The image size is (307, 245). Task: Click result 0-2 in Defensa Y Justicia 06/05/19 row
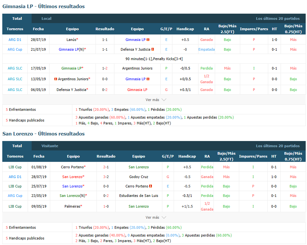[x=105, y=90]
